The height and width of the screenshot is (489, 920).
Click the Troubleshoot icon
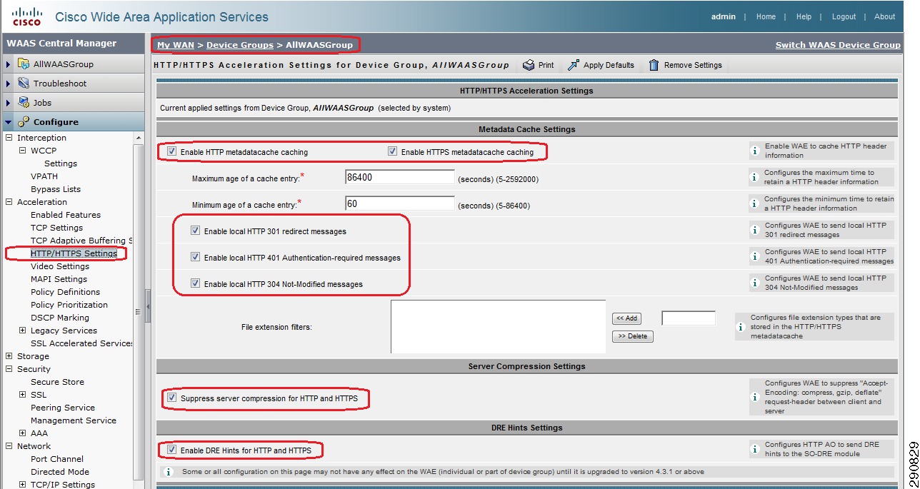(23, 83)
